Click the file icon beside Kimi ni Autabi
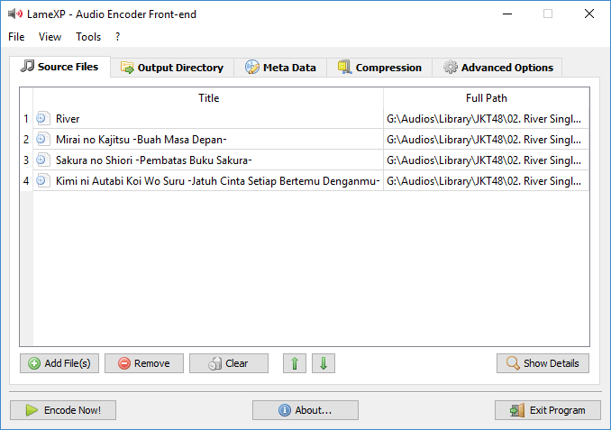The image size is (611, 430). coord(43,180)
